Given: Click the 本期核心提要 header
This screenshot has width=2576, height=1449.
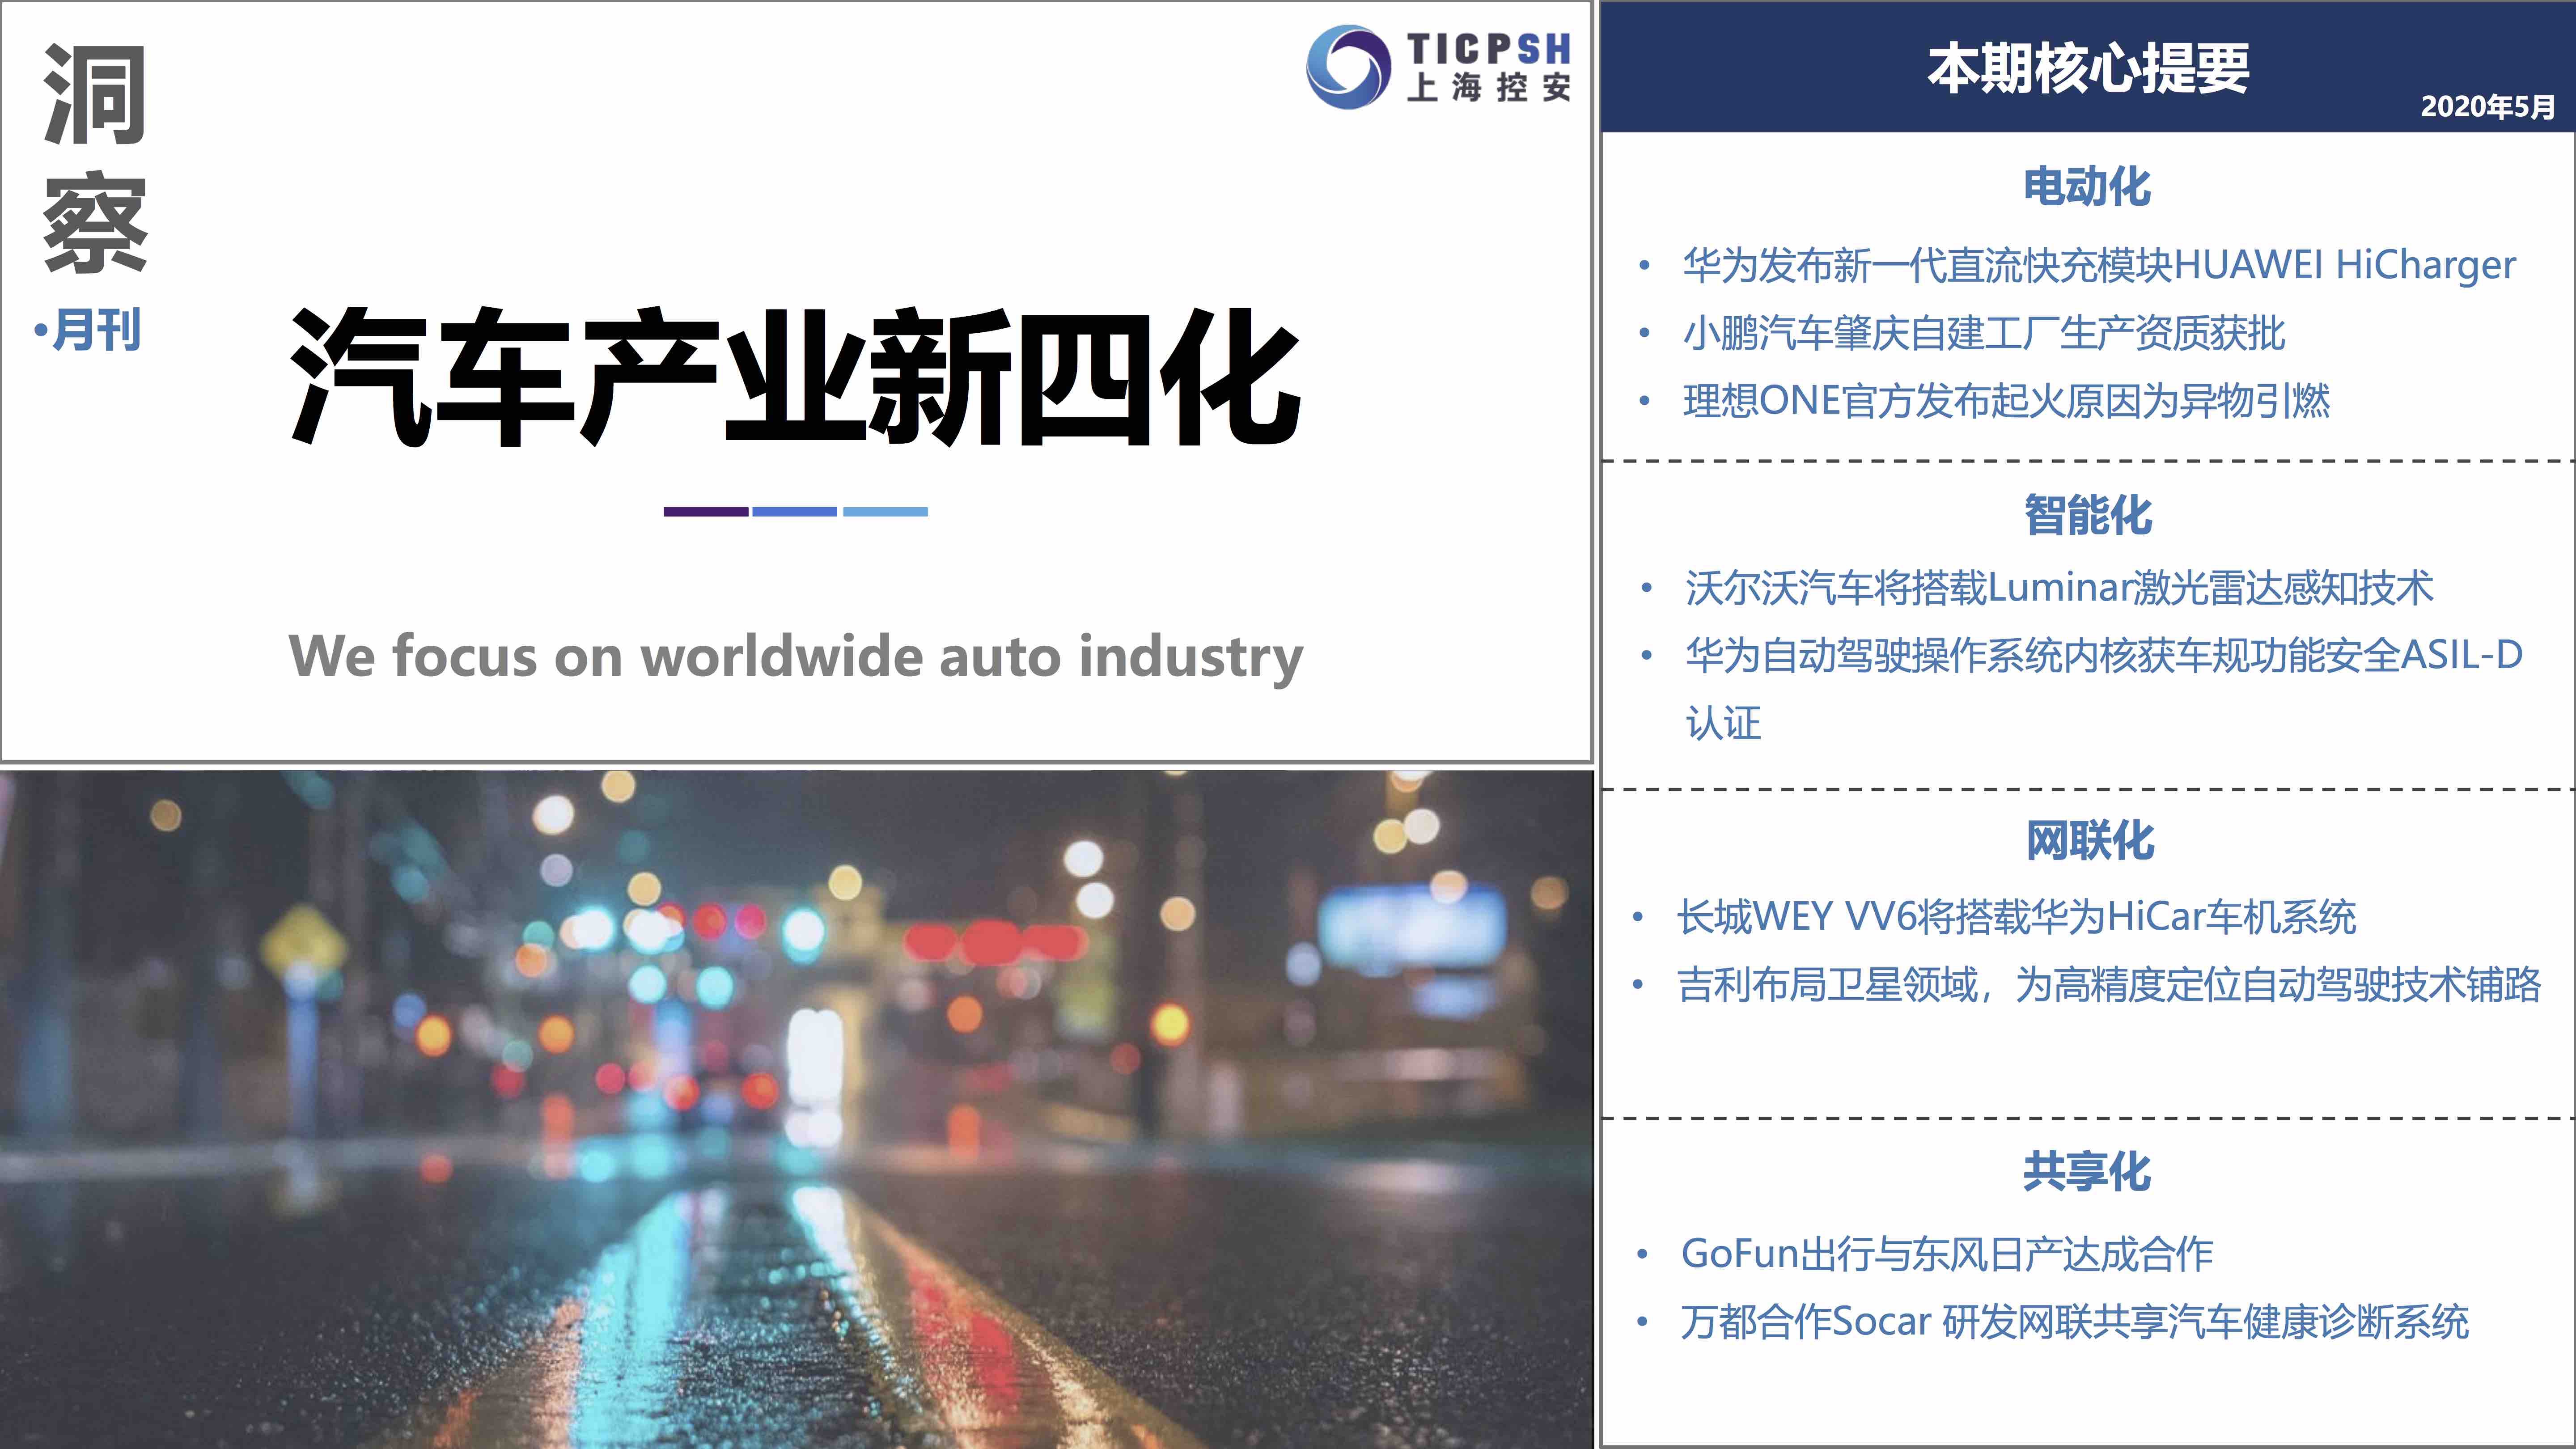Looking at the screenshot, I should click(2087, 68).
